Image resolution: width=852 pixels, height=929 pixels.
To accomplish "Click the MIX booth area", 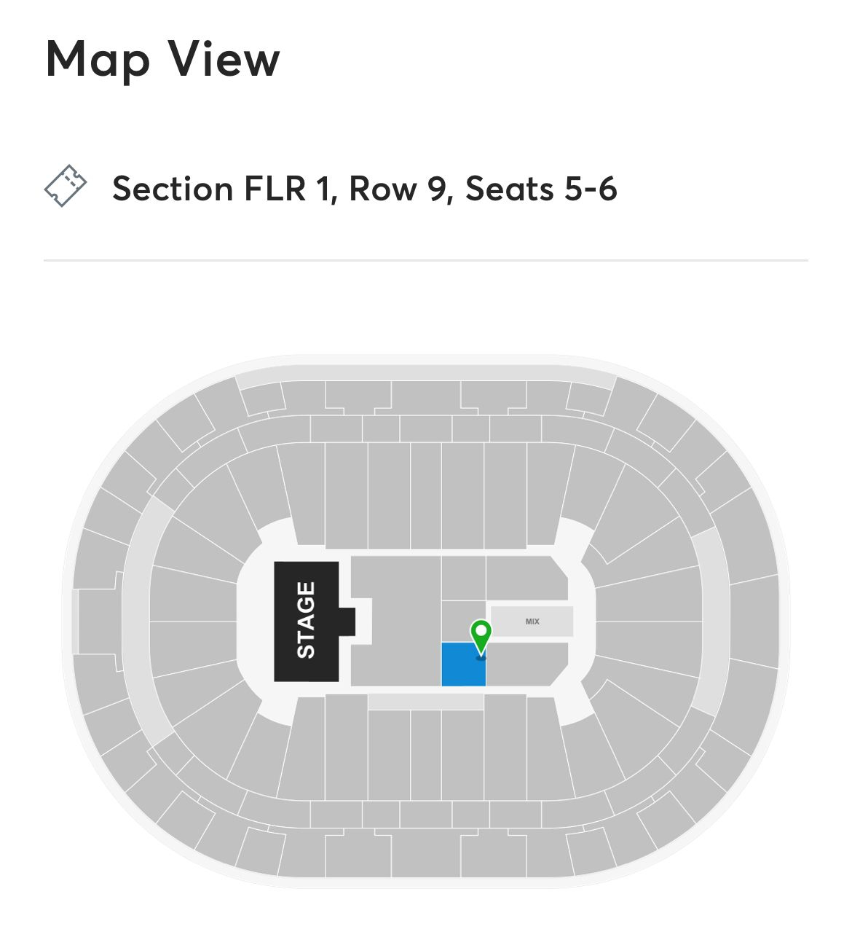I will pos(532,622).
